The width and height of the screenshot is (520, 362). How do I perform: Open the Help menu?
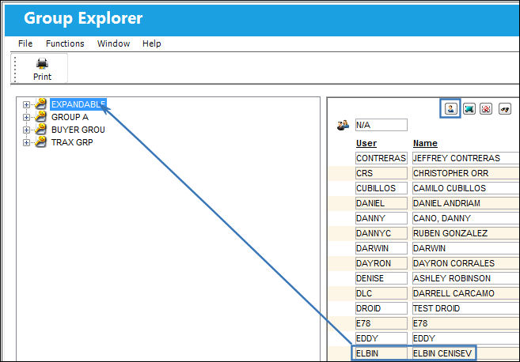coord(151,43)
